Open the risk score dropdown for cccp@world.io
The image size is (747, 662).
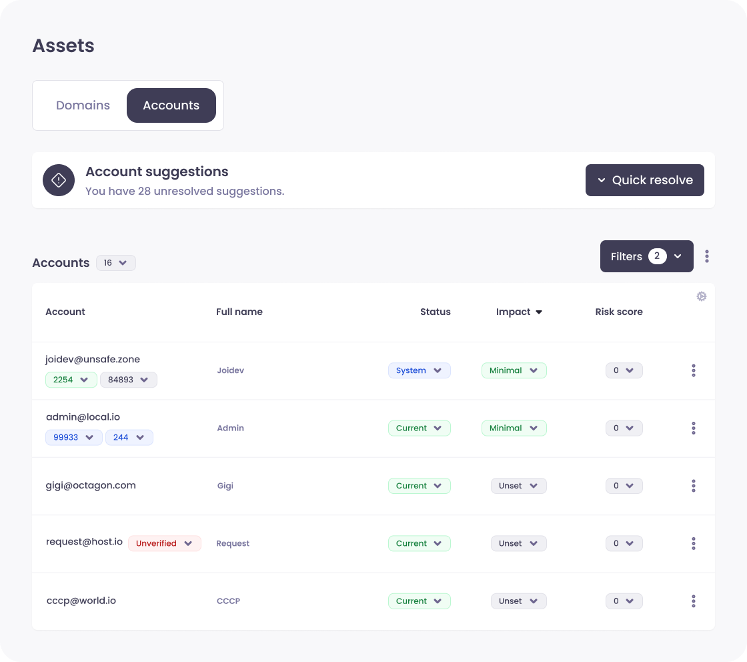tap(624, 601)
